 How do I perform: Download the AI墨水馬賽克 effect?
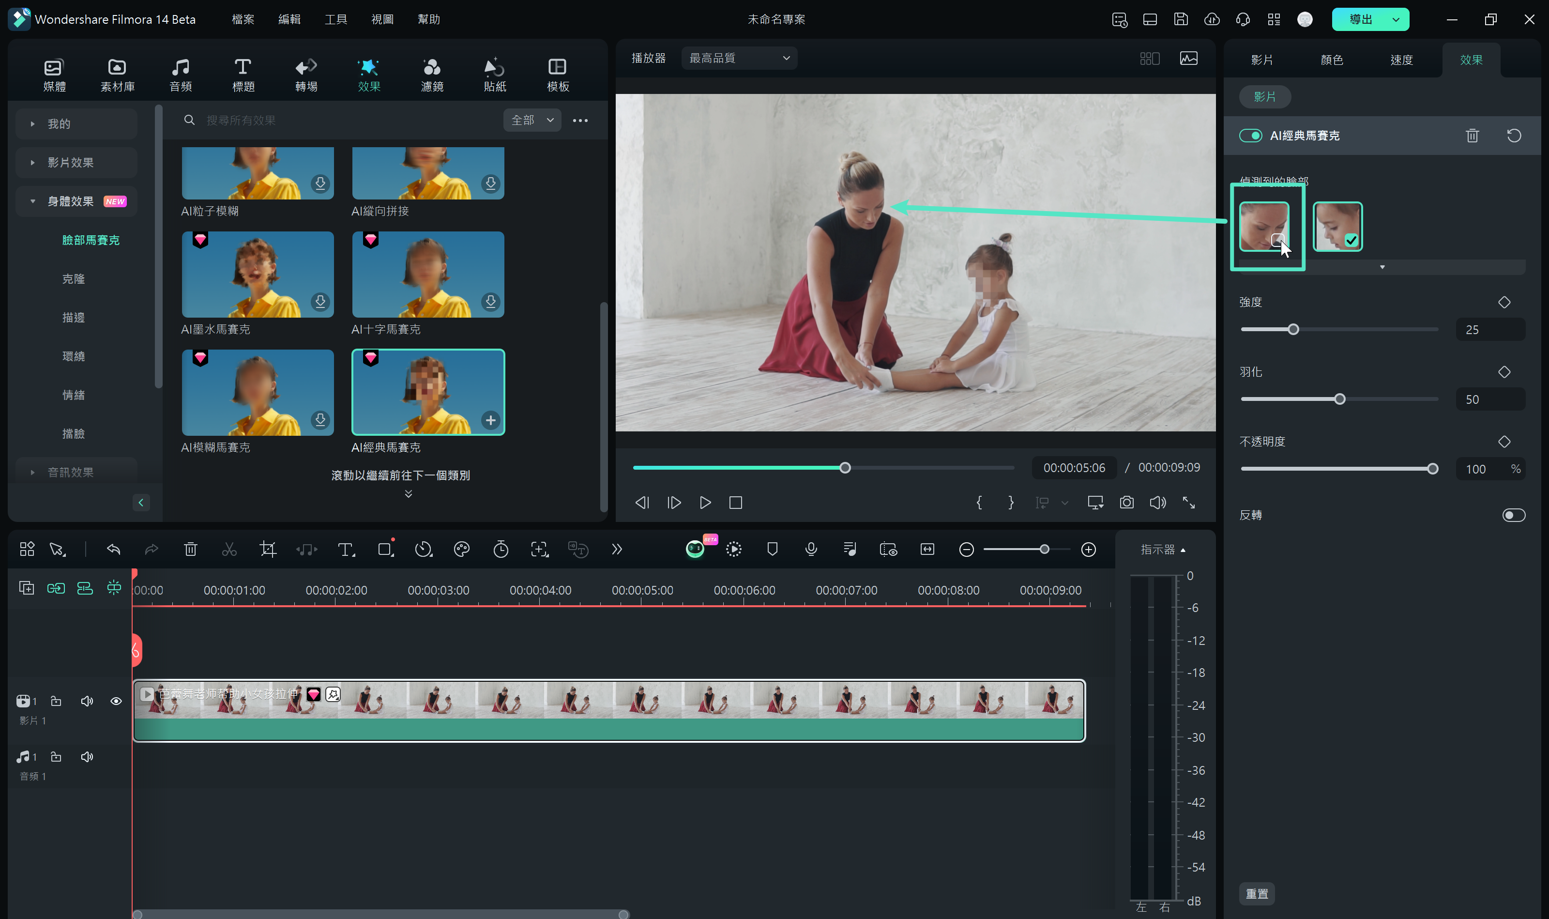(320, 302)
